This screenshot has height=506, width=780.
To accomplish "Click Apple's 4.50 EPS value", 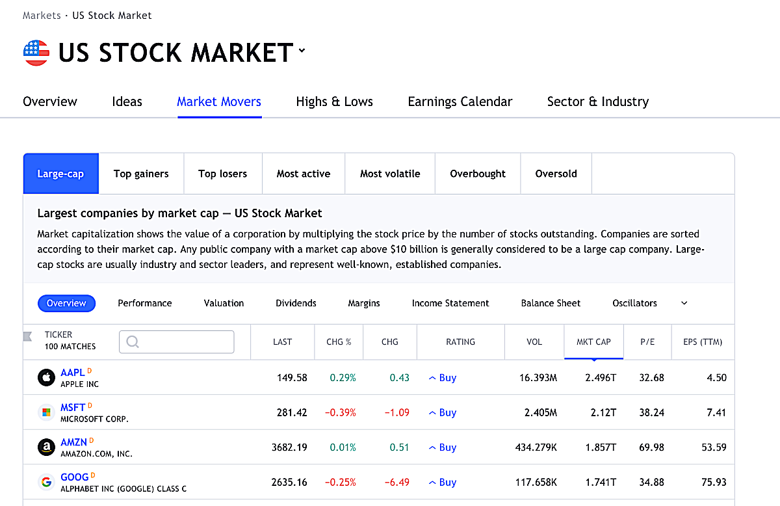I will [x=716, y=377].
